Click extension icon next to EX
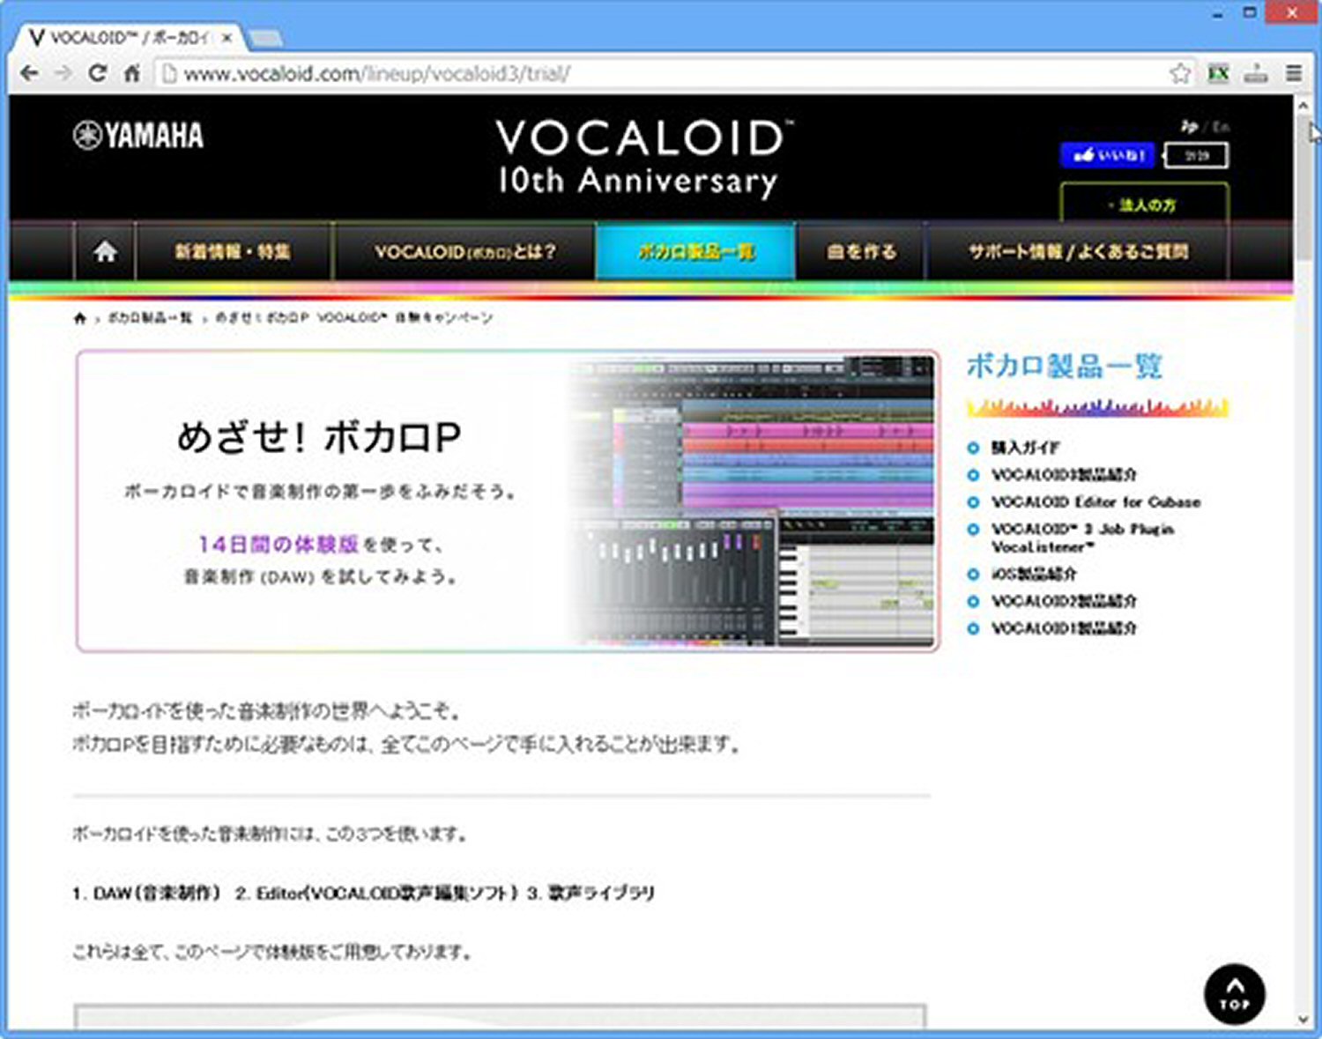Screen dimensions: 1322x1039 coord(1256,73)
